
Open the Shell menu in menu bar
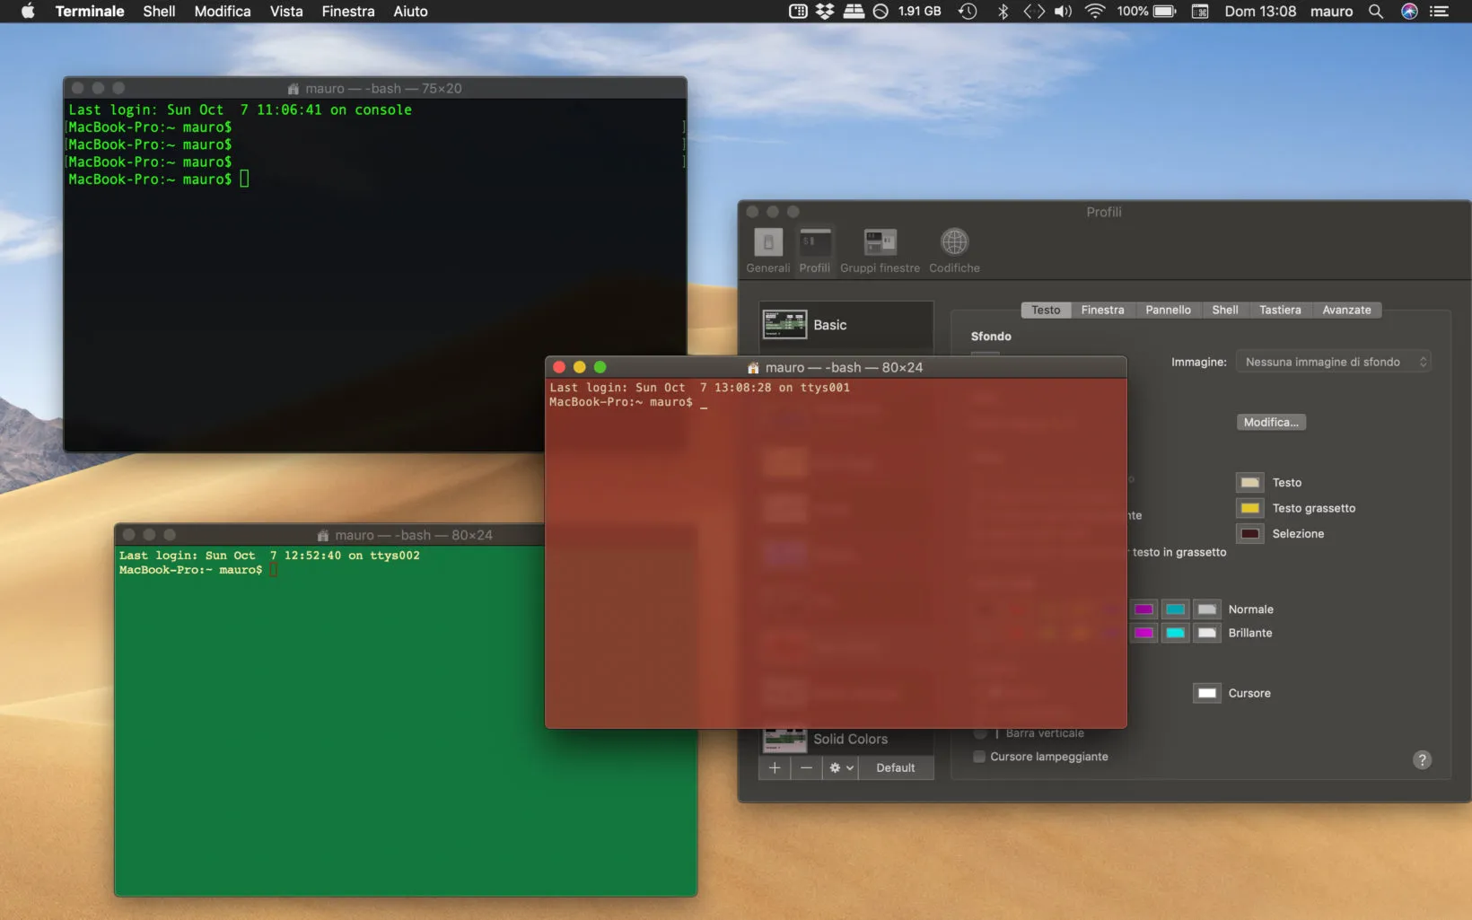[159, 11]
